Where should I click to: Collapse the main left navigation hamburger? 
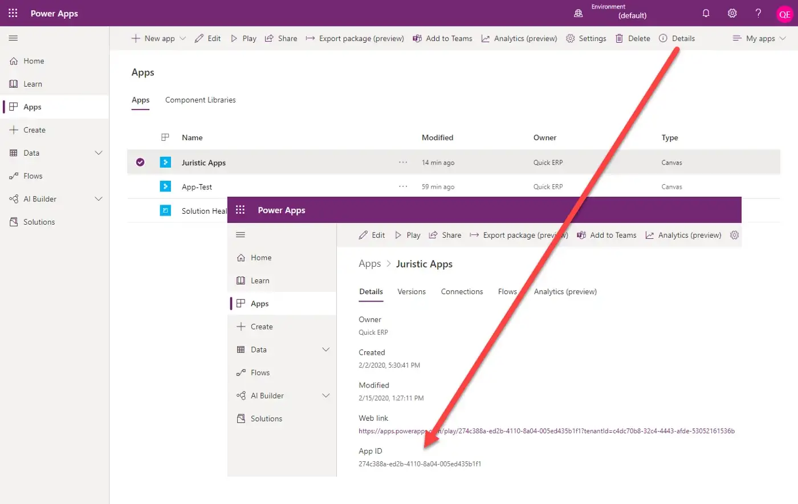(13, 38)
